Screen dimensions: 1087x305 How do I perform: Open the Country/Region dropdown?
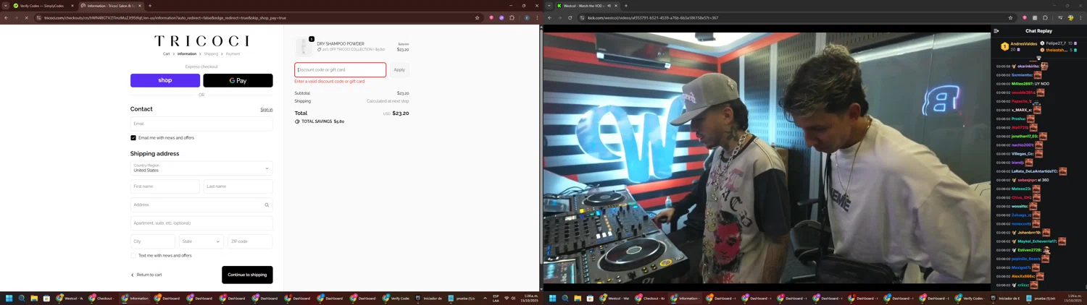click(x=201, y=168)
